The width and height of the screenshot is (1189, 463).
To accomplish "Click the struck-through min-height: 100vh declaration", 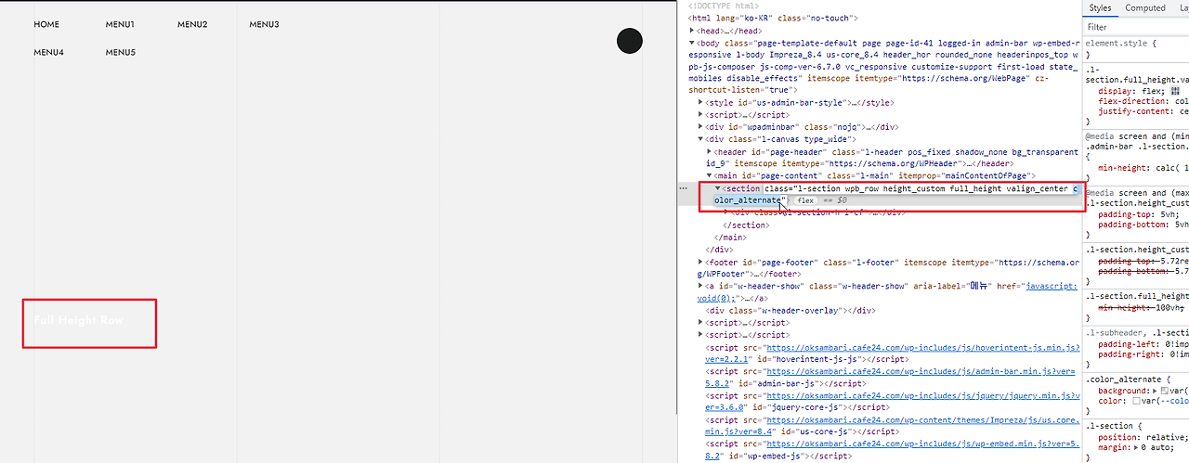I will coord(1143,306).
